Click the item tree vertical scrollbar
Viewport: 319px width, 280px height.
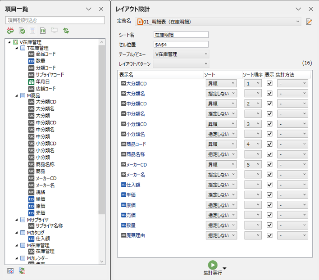point(102,135)
